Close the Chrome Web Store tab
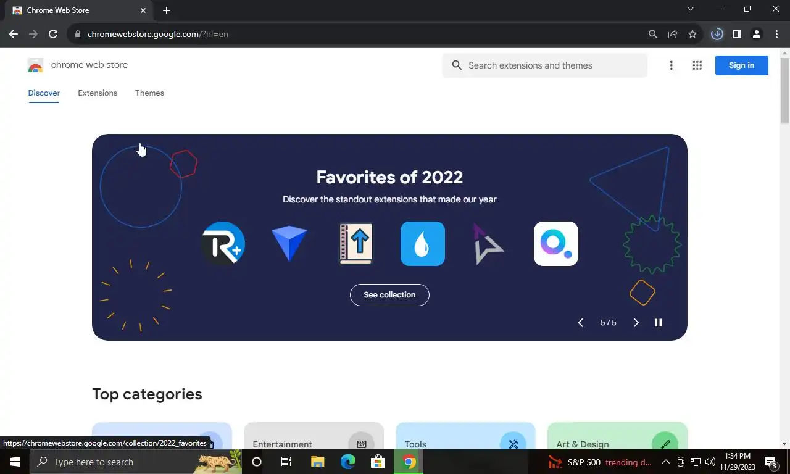This screenshot has height=474, width=790. (x=143, y=10)
